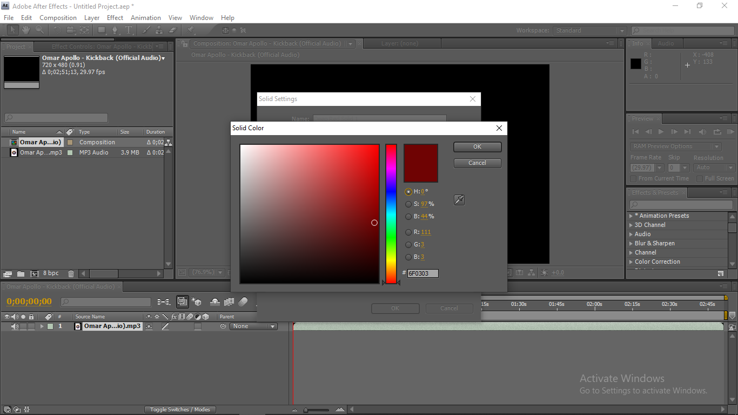
Task: Open Workspace Standard dropdown
Action: point(589,31)
